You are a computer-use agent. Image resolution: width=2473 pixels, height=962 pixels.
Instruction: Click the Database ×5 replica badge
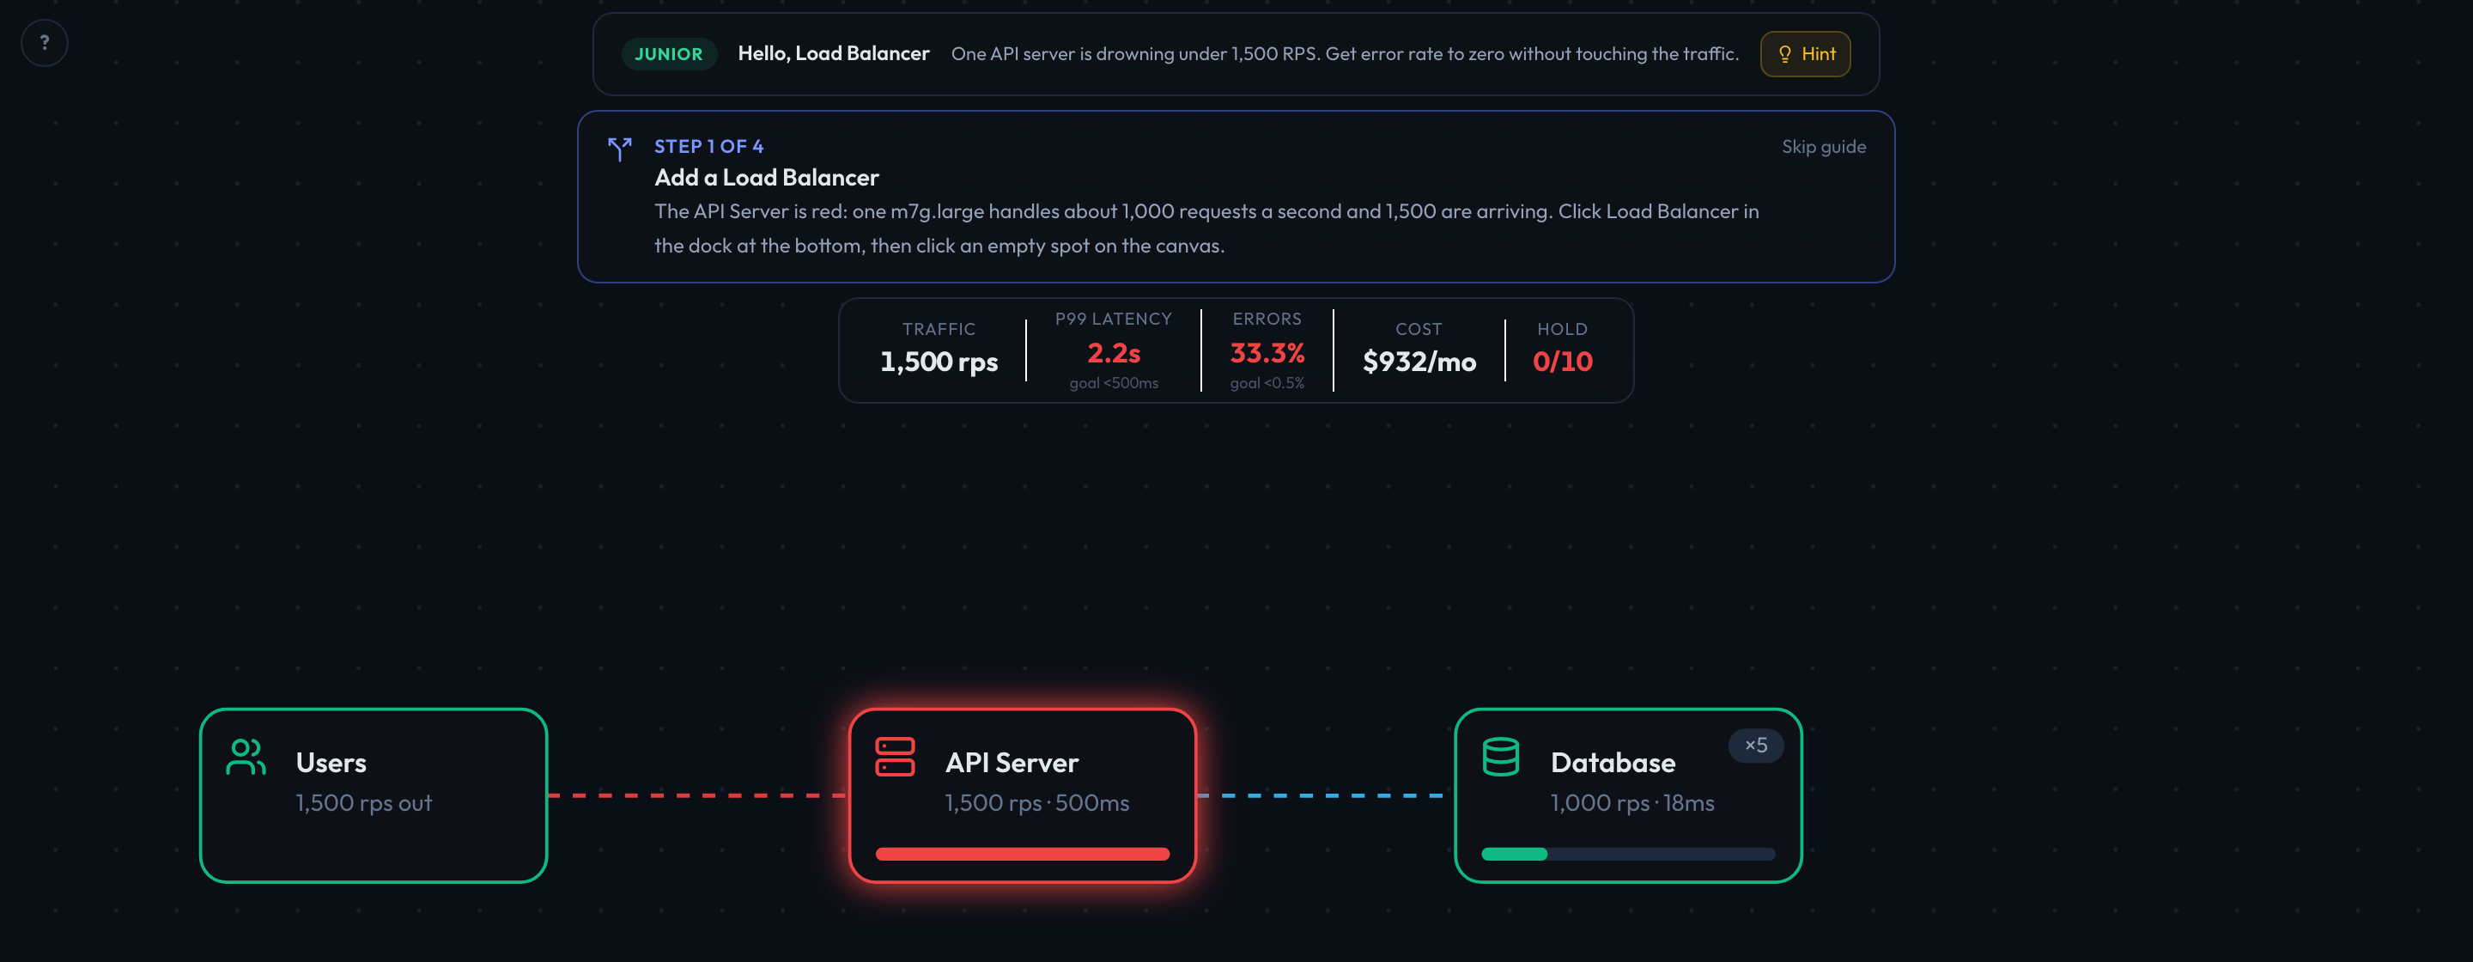pyautogui.click(x=1755, y=745)
